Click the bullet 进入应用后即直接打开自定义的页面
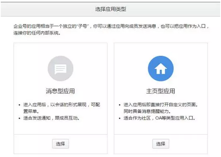Viewport: 221px width, 157px height. coord(160,105)
